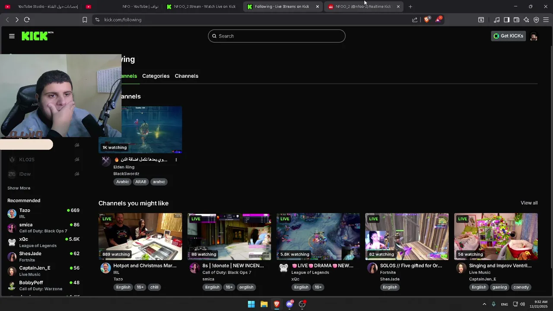Open the Brave playlist music note icon
This screenshot has height=311, width=553.
coord(497,19)
